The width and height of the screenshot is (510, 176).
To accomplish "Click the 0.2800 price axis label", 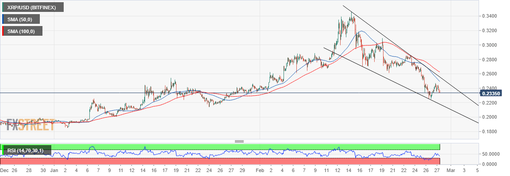I will coord(489,59).
